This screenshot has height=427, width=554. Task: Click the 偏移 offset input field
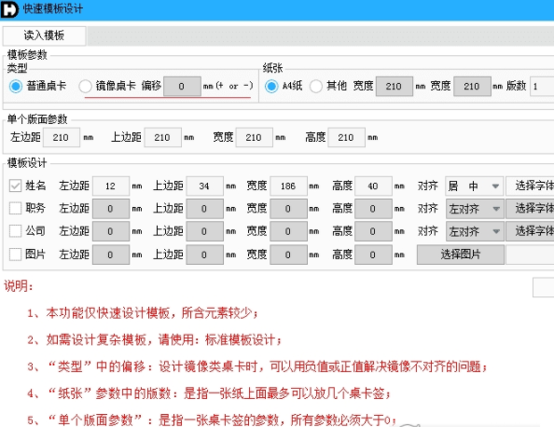[182, 86]
